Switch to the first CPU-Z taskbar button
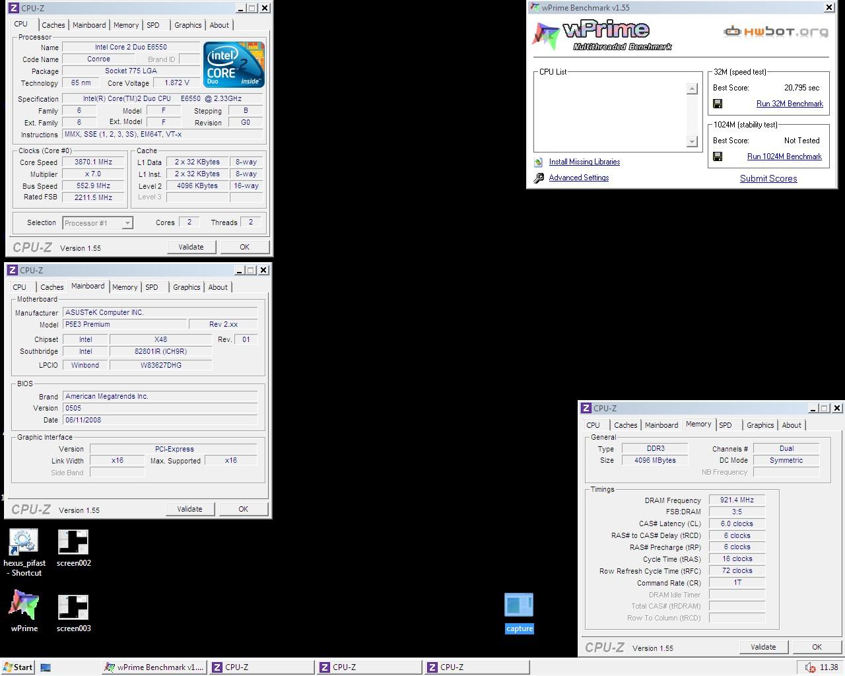 coord(261,667)
